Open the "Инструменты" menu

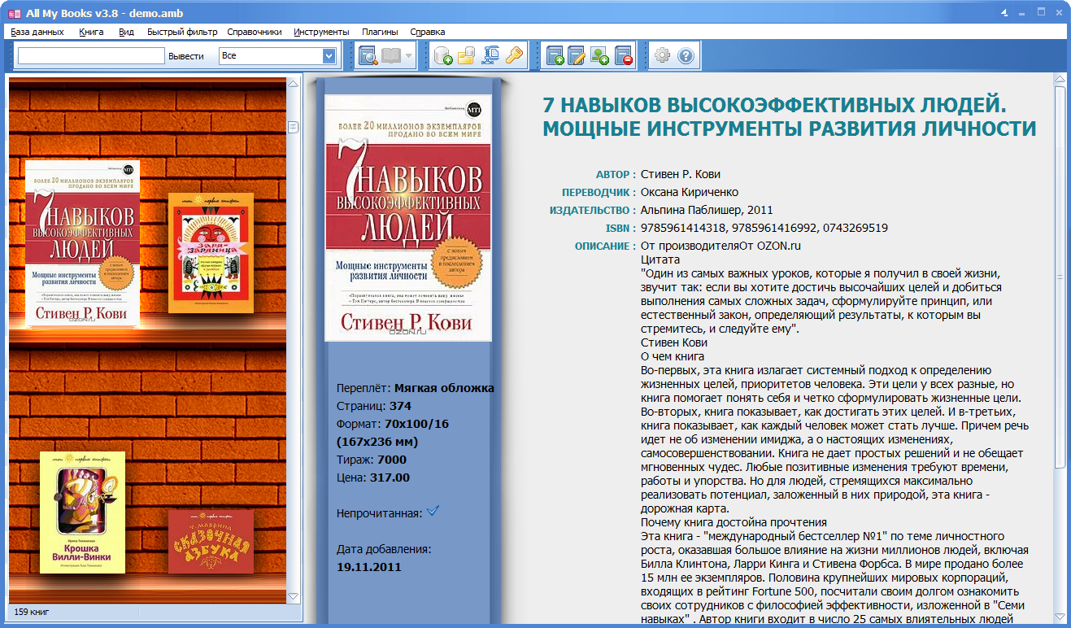[x=321, y=32]
